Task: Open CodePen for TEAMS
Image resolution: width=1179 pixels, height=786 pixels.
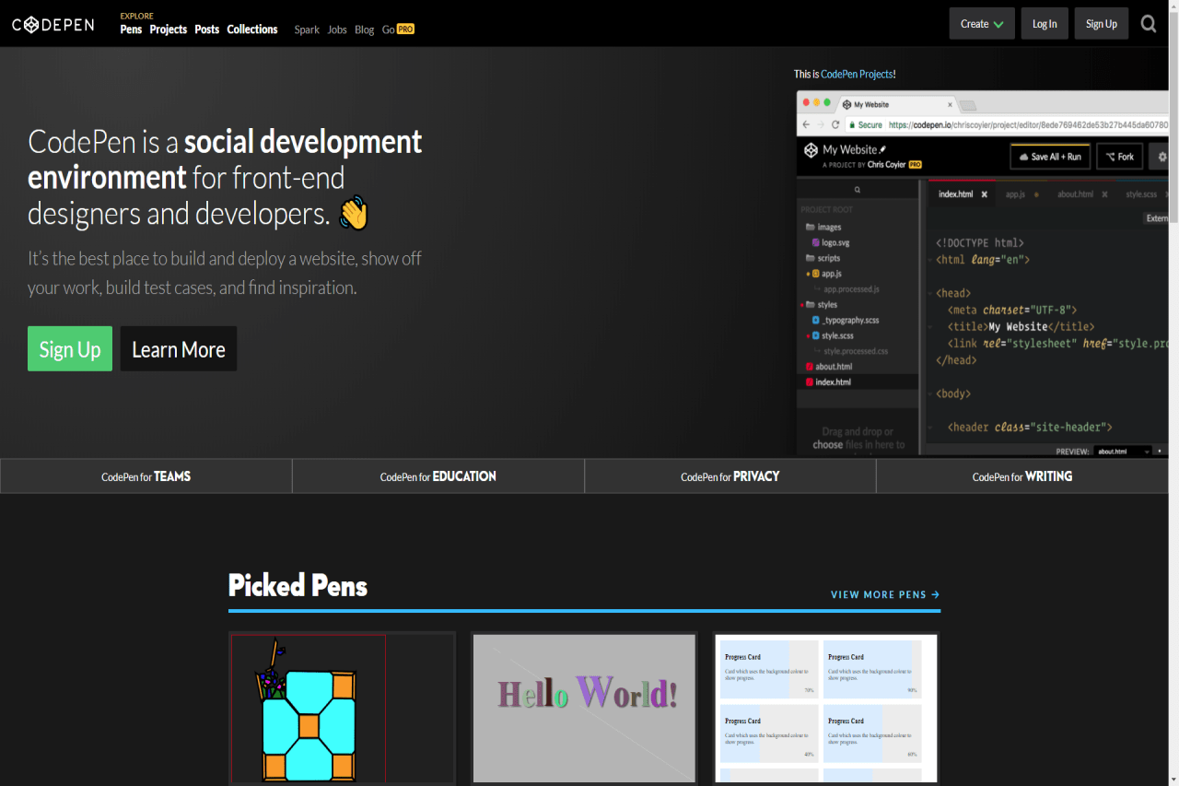Action: click(x=146, y=476)
